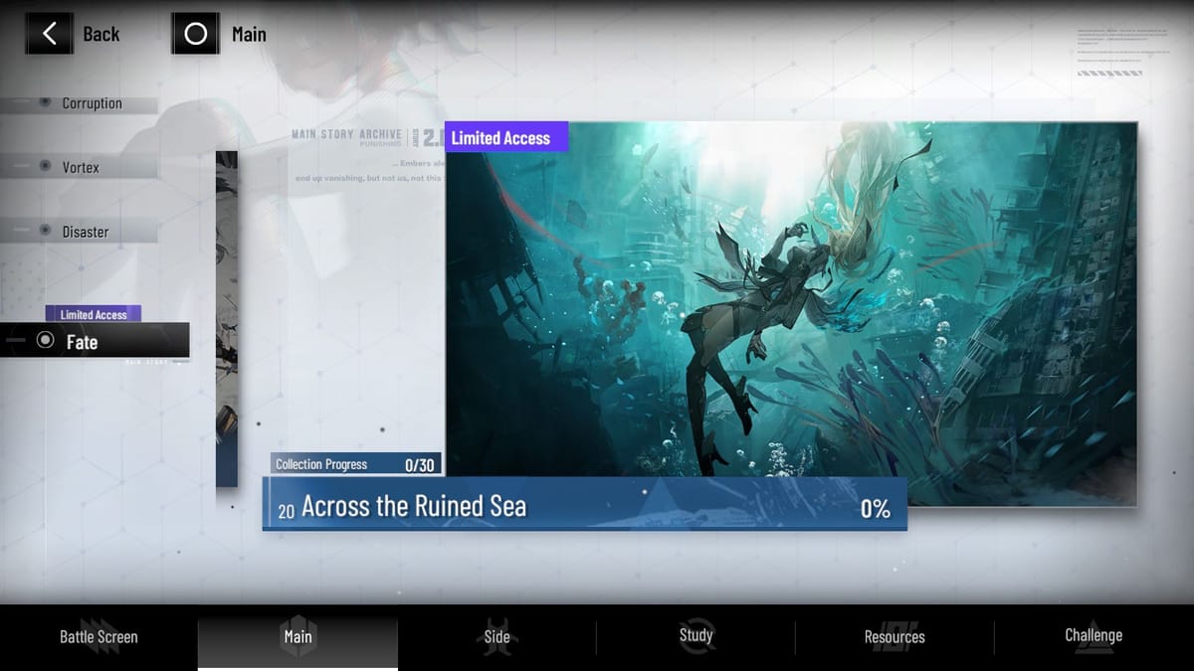The height and width of the screenshot is (671, 1194).
Task: Click the Limited Access badge on artwork
Action: pos(505,138)
